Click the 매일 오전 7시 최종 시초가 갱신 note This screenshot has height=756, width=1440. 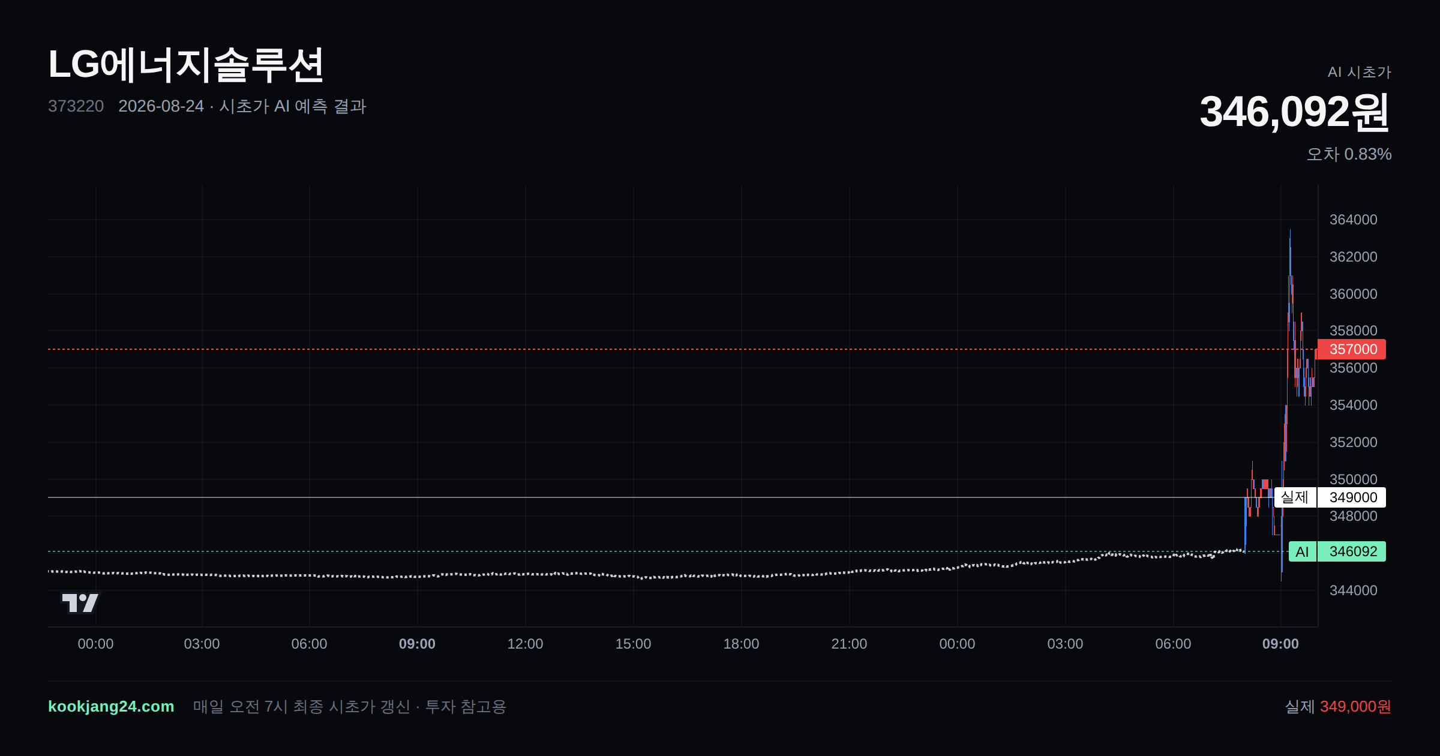tap(302, 706)
